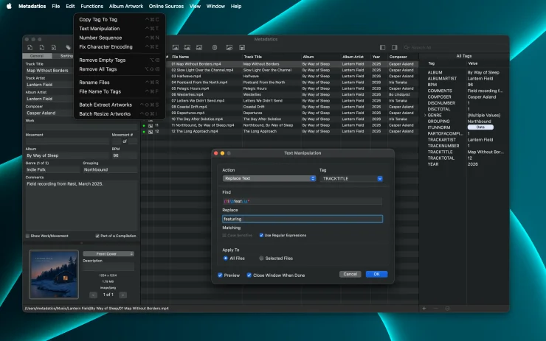This screenshot has height=341, width=546.
Task: Open the Album Artwork menu
Action: pos(126,6)
